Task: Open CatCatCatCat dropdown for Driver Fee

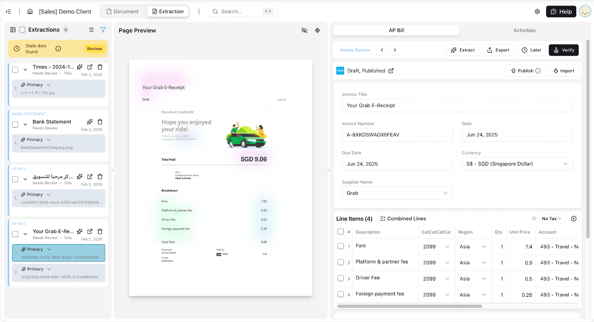Action: pos(436,279)
